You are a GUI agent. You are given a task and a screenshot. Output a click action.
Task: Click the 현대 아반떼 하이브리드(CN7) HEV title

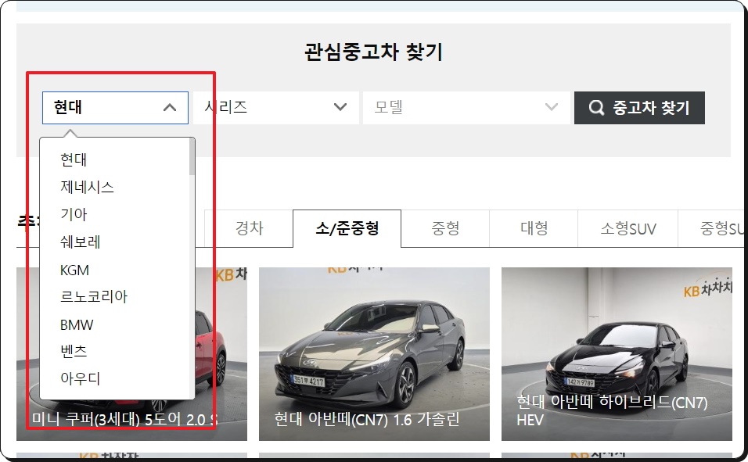click(612, 410)
